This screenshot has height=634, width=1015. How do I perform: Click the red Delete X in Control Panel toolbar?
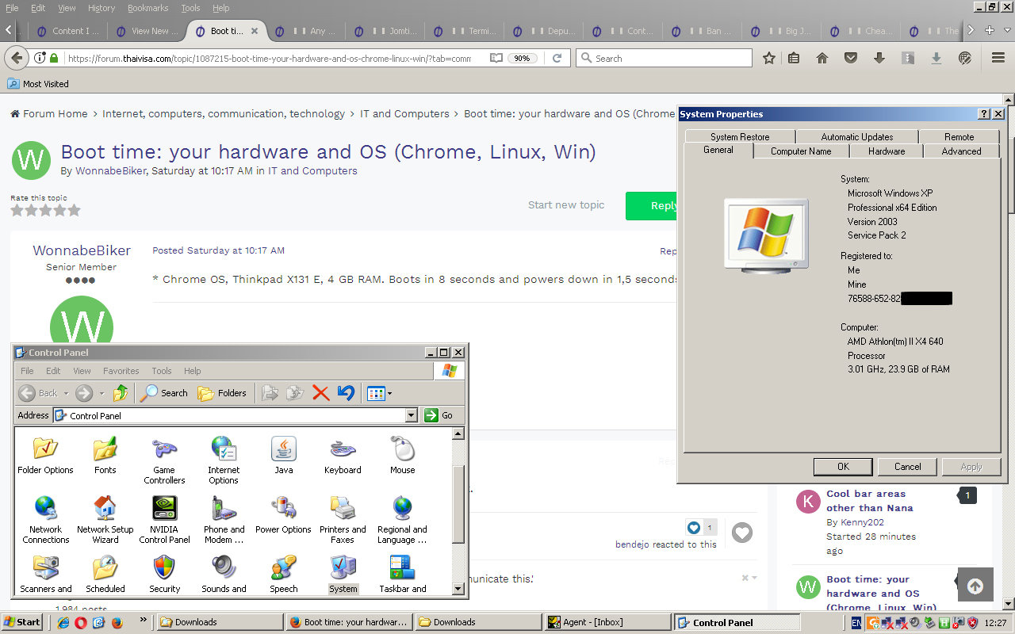[x=320, y=392]
